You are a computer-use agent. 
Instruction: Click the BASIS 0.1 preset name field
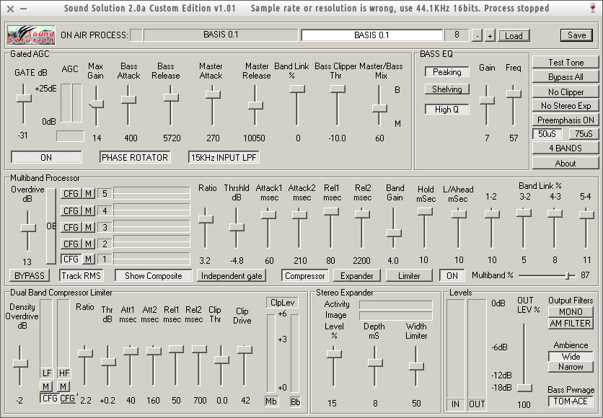(x=372, y=35)
